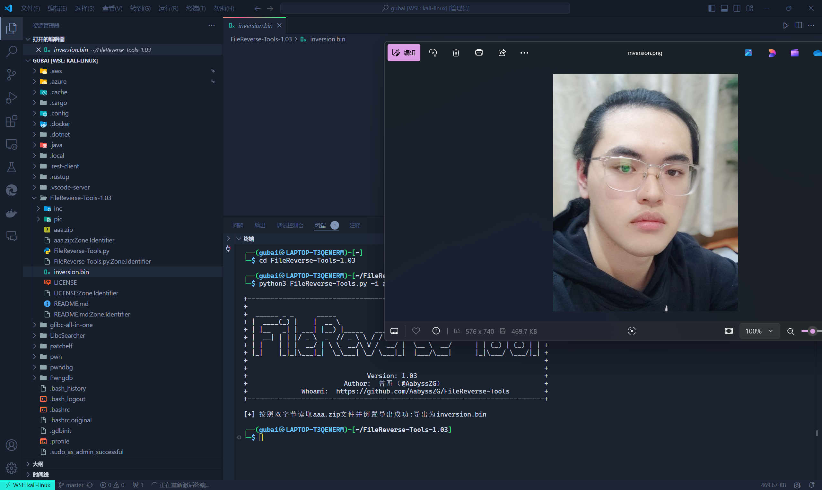Expand the Timeline (时间线) section

tap(28, 475)
